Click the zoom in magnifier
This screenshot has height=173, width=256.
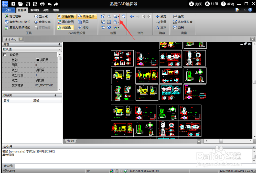coord(115,16)
